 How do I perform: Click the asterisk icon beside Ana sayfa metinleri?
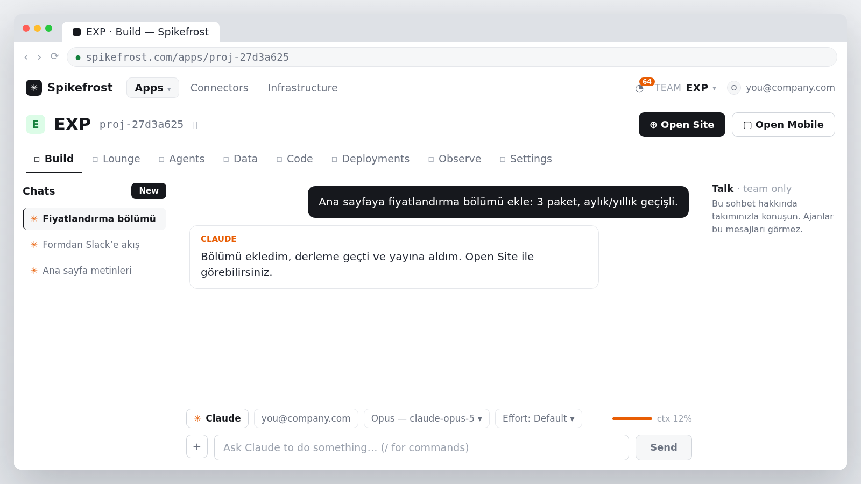34,271
